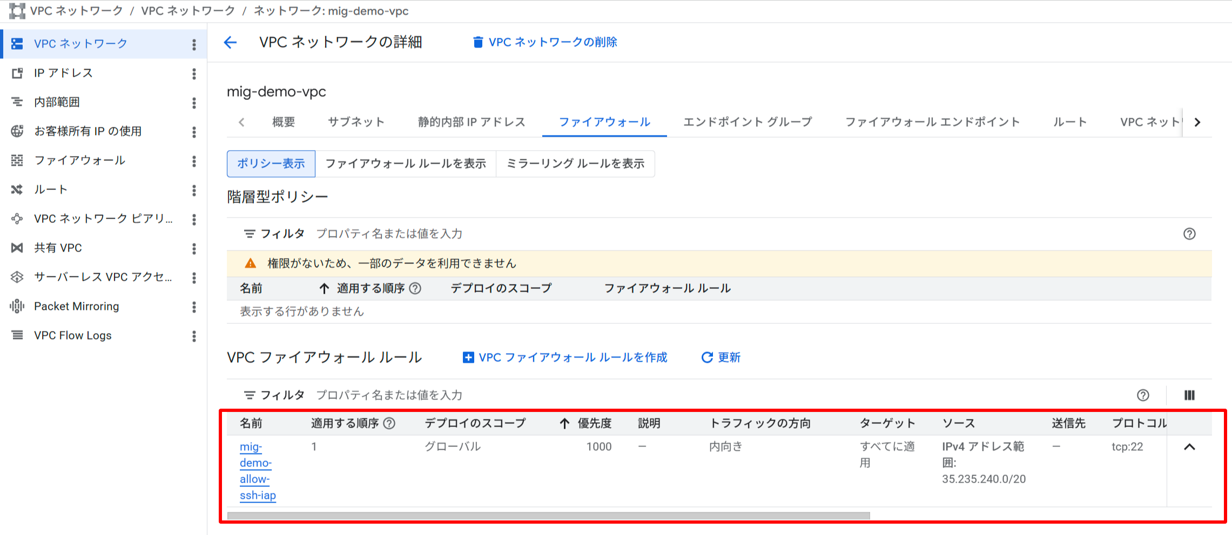Open the more menu for Packet Mirroring
1232x535 pixels.
pos(194,307)
